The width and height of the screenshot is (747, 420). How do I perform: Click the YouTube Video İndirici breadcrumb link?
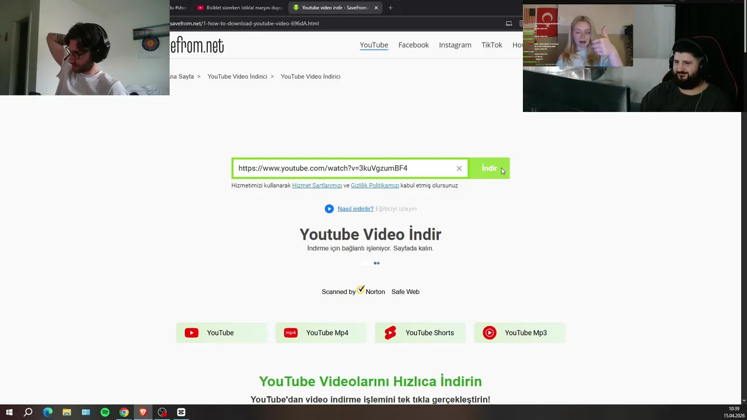[237, 76]
